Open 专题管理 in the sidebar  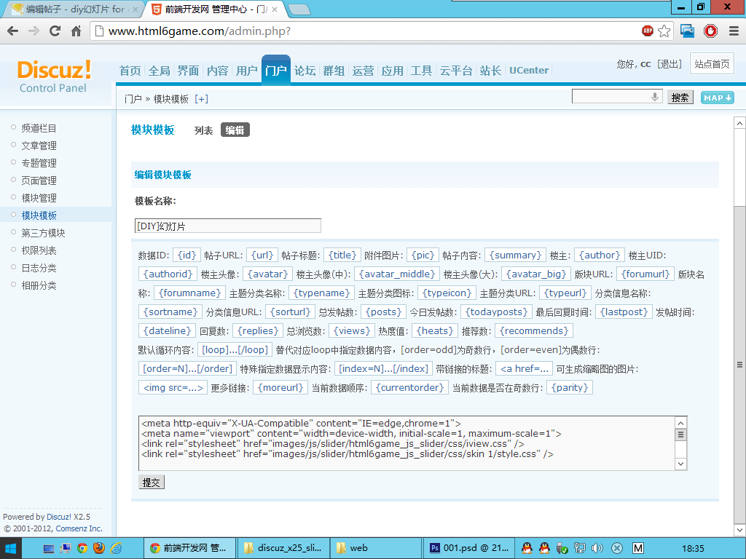point(39,164)
